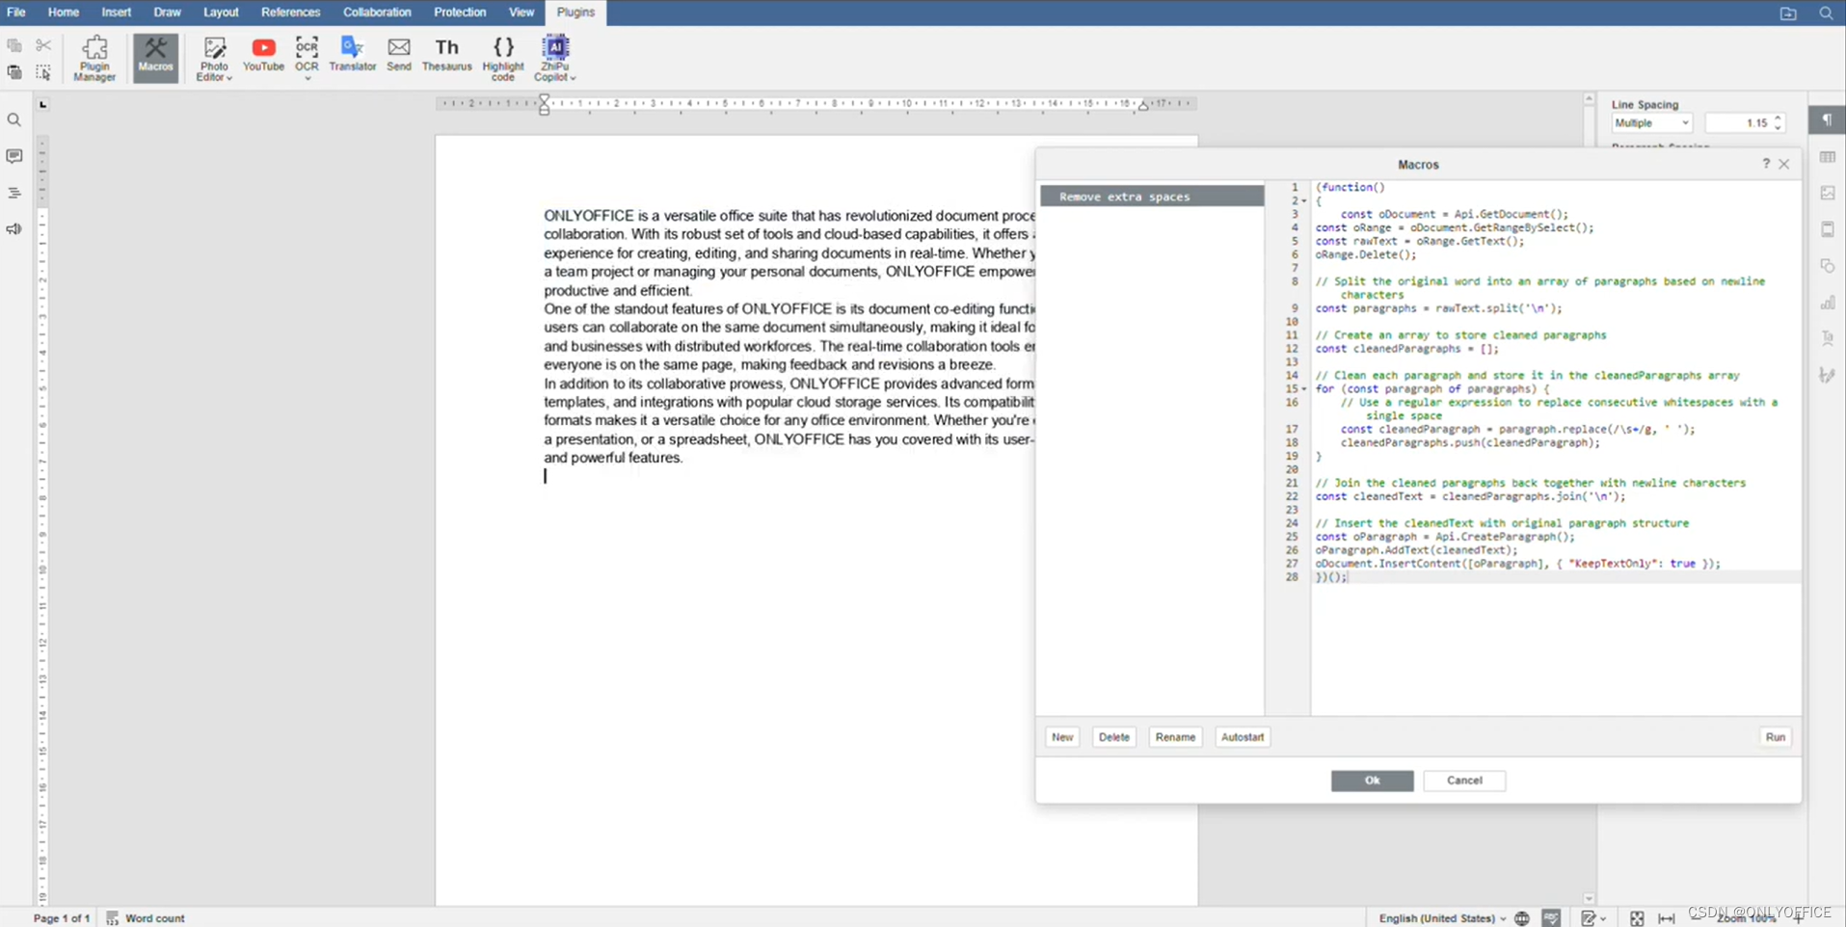Open the YouTube plugin
The height and width of the screenshot is (927, 1846).
click(263, 55)
